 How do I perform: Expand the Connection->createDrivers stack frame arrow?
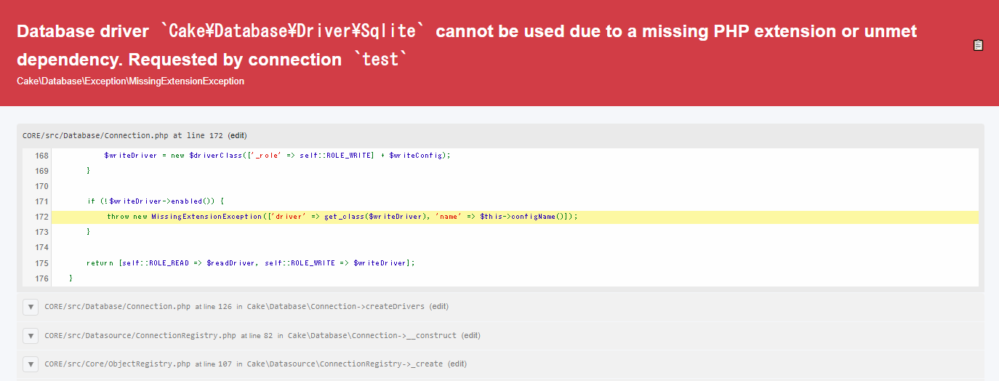(x=31, y=307)
